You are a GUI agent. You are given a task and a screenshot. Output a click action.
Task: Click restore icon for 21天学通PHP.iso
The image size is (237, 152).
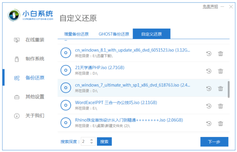[209, 71]
